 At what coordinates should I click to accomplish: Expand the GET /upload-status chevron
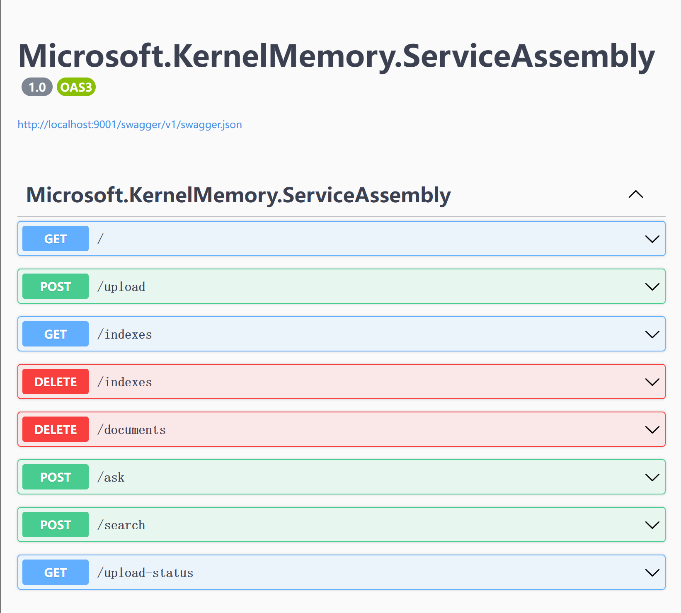(x=652, y=573)
